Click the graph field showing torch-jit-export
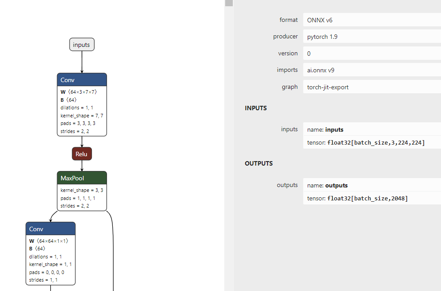 coord(371,87)
